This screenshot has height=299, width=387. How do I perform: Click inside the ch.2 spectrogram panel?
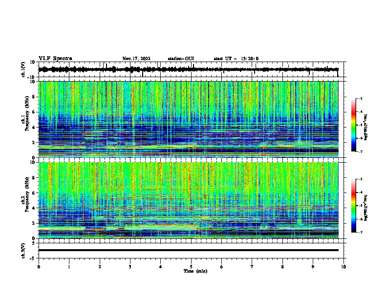(x=188, y=200)
